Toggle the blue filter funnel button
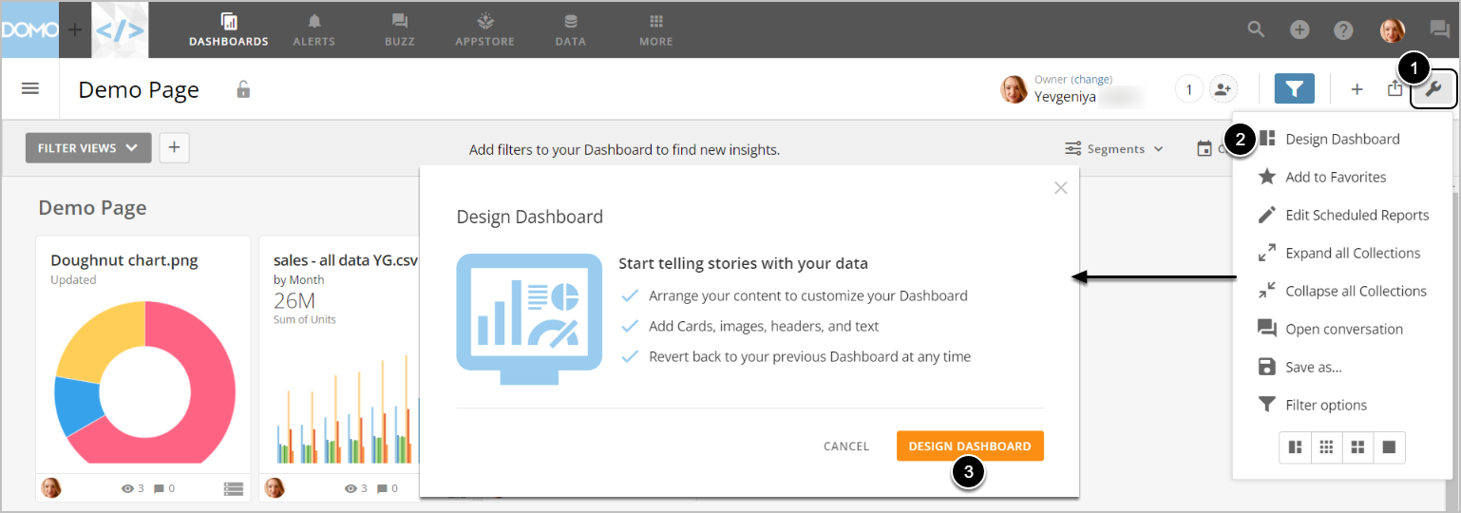The width and height of the screenshot is (1461, 513). pyautogui.click(x=1294, y=89)
